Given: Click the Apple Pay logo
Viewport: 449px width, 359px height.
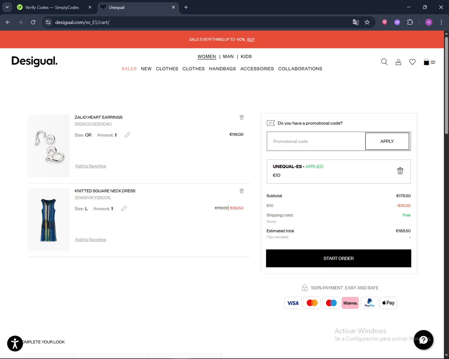Looking at the screenshot, I should pos(388,303).
